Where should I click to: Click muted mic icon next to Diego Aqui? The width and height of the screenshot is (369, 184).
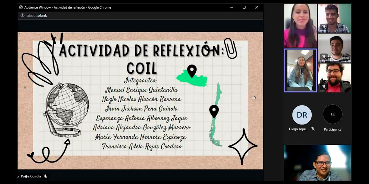[313, 129]
